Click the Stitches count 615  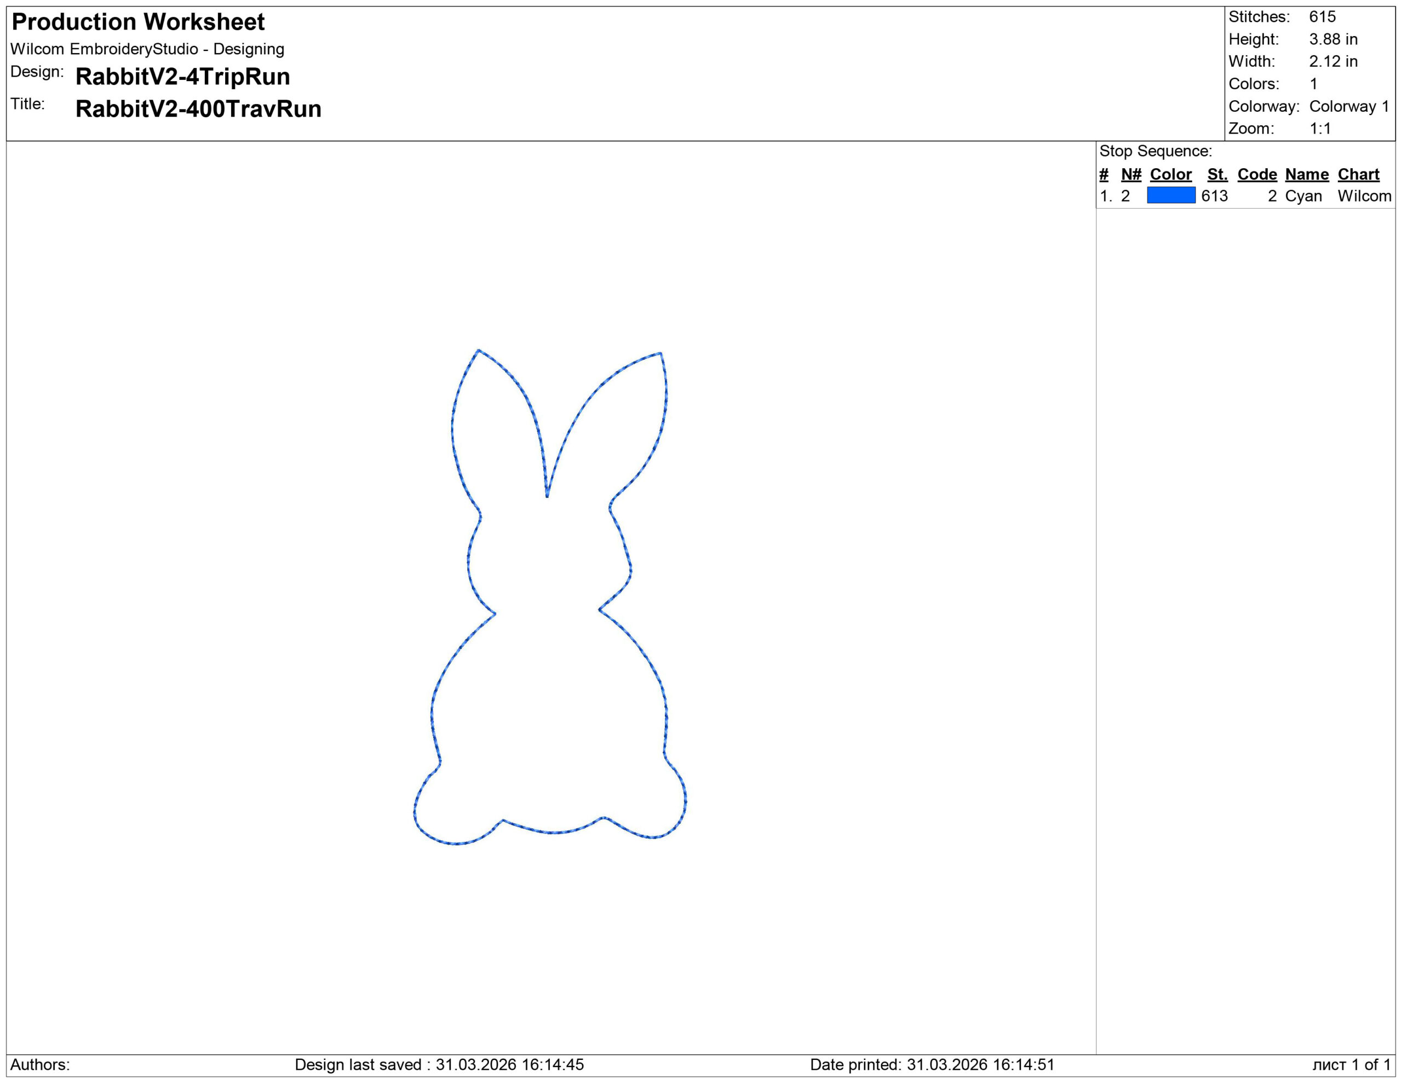pyautogui.click(x=1323, y=19)
